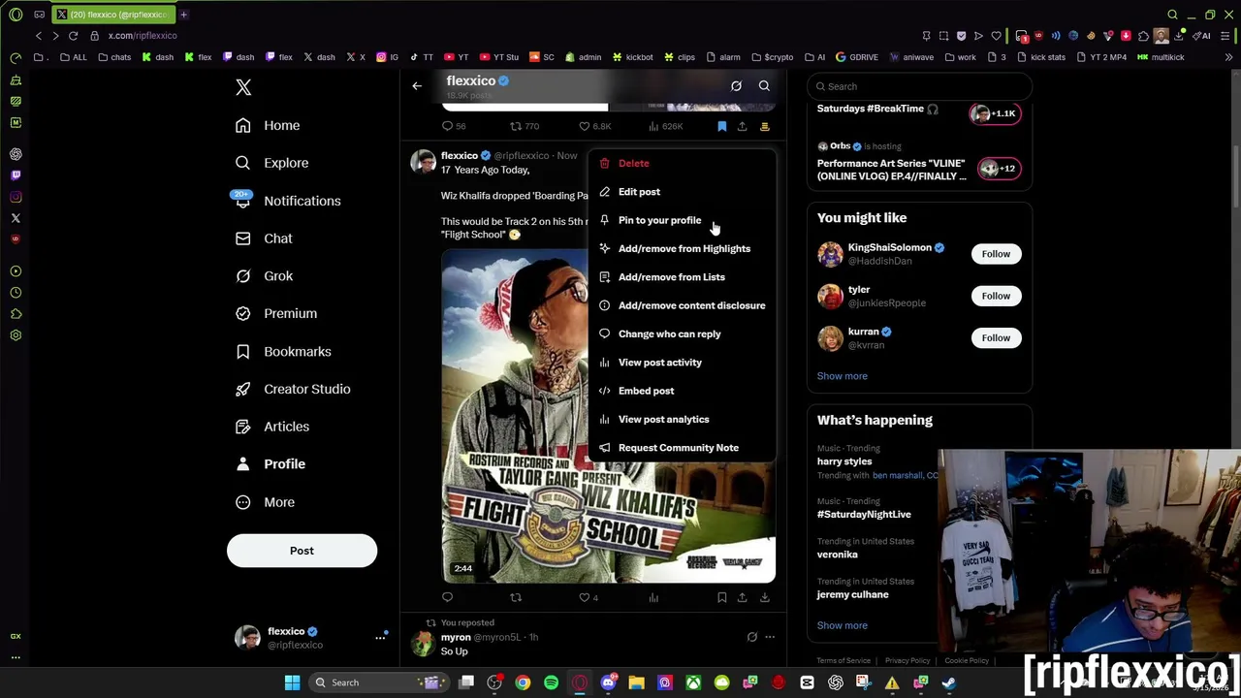Like the post with 6.8K likes

pos(594,126)
